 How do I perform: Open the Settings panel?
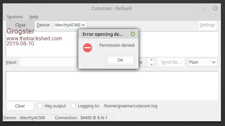coord(207,25)
